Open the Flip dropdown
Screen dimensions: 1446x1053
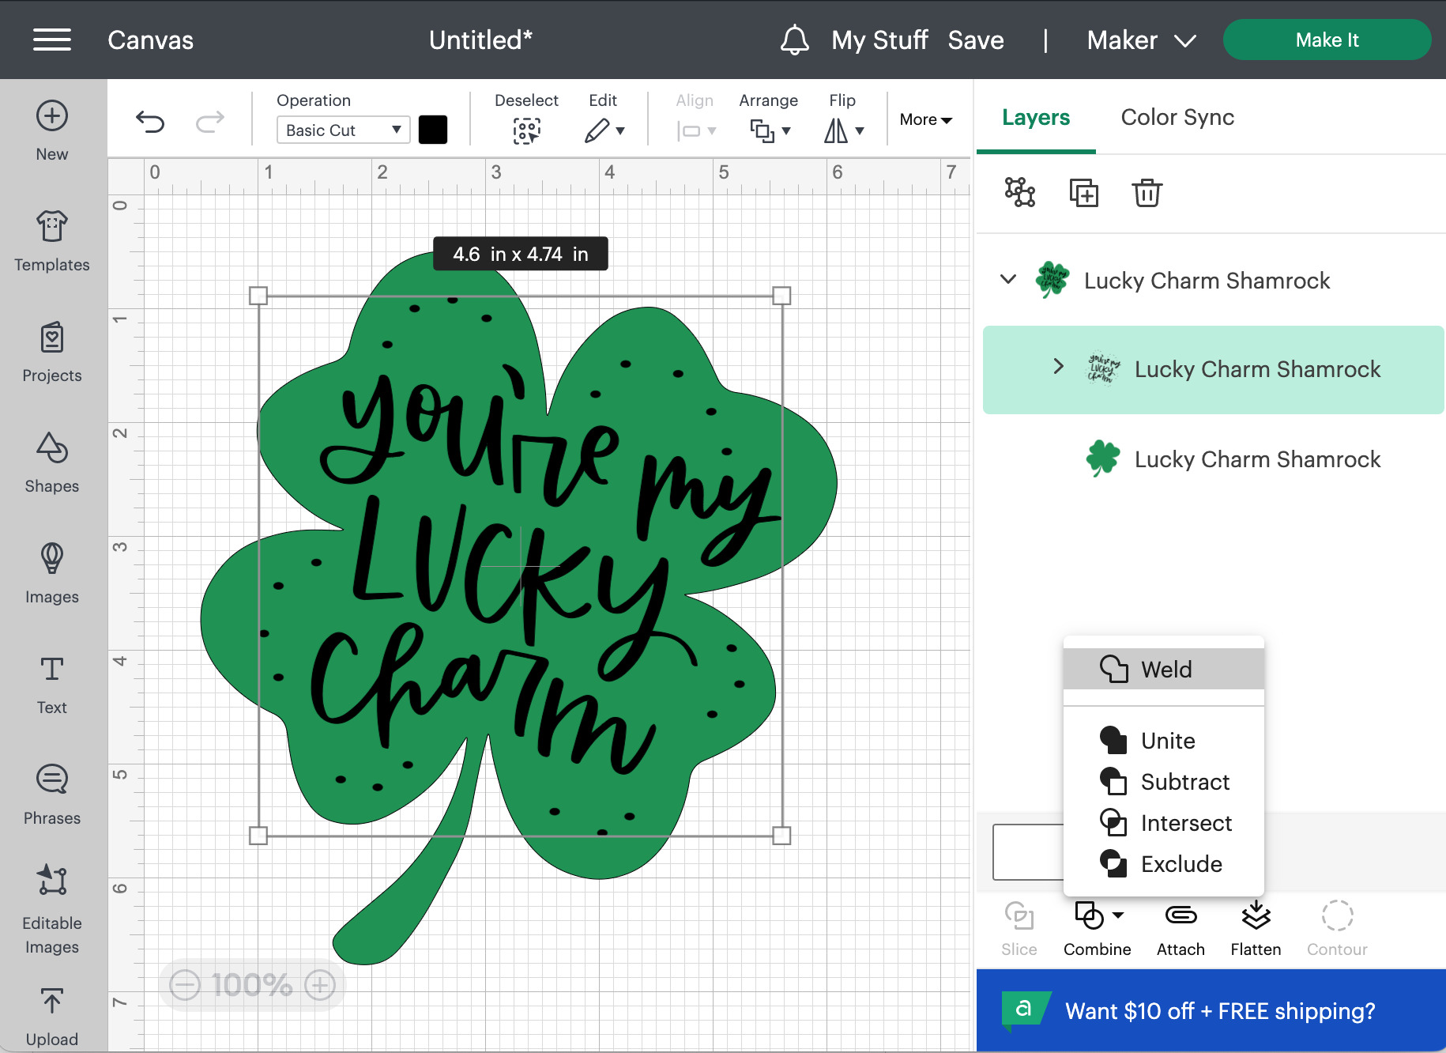click(x=844, y=130)
